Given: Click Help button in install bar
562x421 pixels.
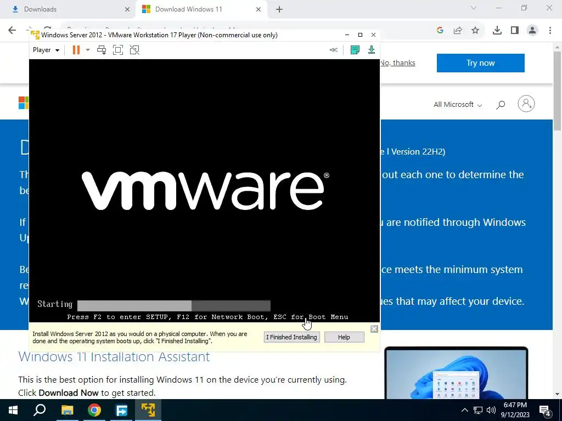Looking at the screenshot, I should tap(344, 337).
